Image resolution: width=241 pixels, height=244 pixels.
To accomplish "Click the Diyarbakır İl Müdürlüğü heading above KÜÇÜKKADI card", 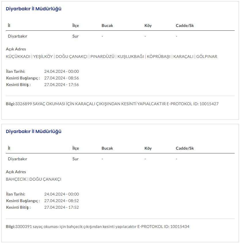I will point(34,9).
